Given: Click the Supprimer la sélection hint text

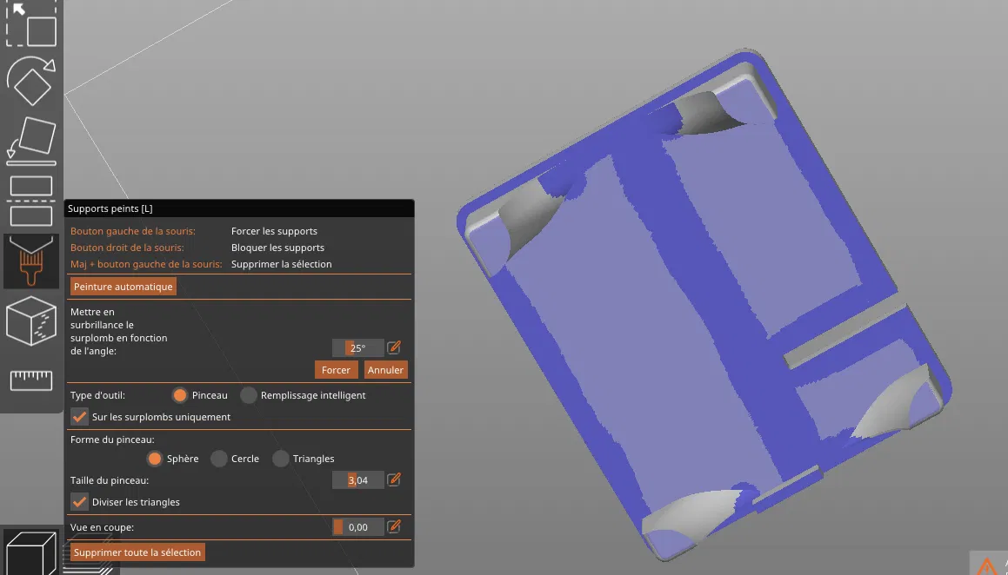Looking at the screenshot, I should 282,264.
